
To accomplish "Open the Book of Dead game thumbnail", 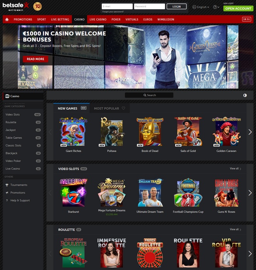I will coord(150,132).
